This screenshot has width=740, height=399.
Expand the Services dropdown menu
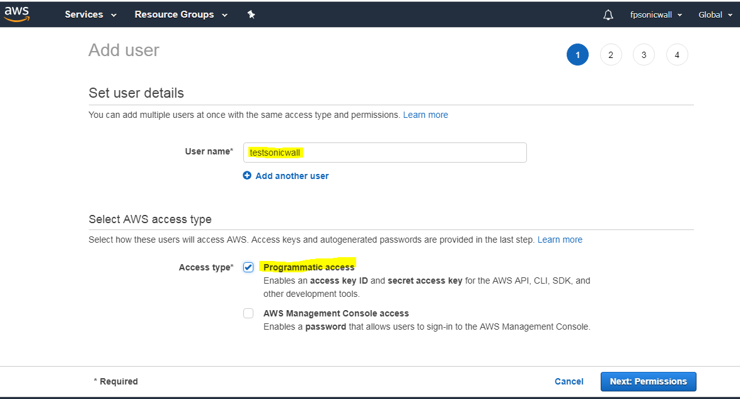pyautogui.click(x=91, y=14)
